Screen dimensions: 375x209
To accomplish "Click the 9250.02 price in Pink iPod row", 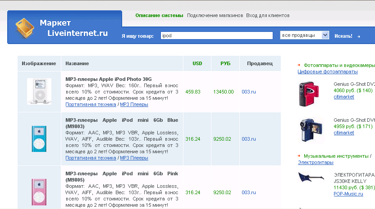I will click(x=222, y=192).
